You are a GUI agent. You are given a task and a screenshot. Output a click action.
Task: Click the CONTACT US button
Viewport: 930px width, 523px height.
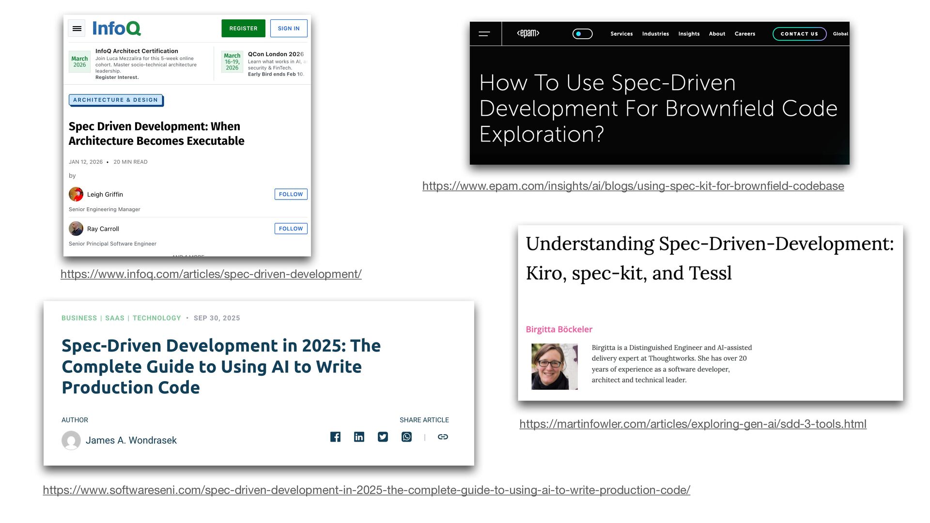click(799, 34)
